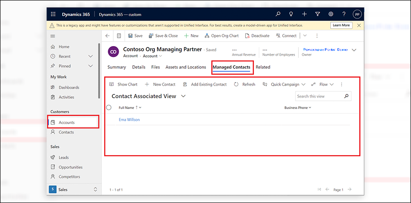
Task: Open record in new window icon
Action: tap(119, 36)
